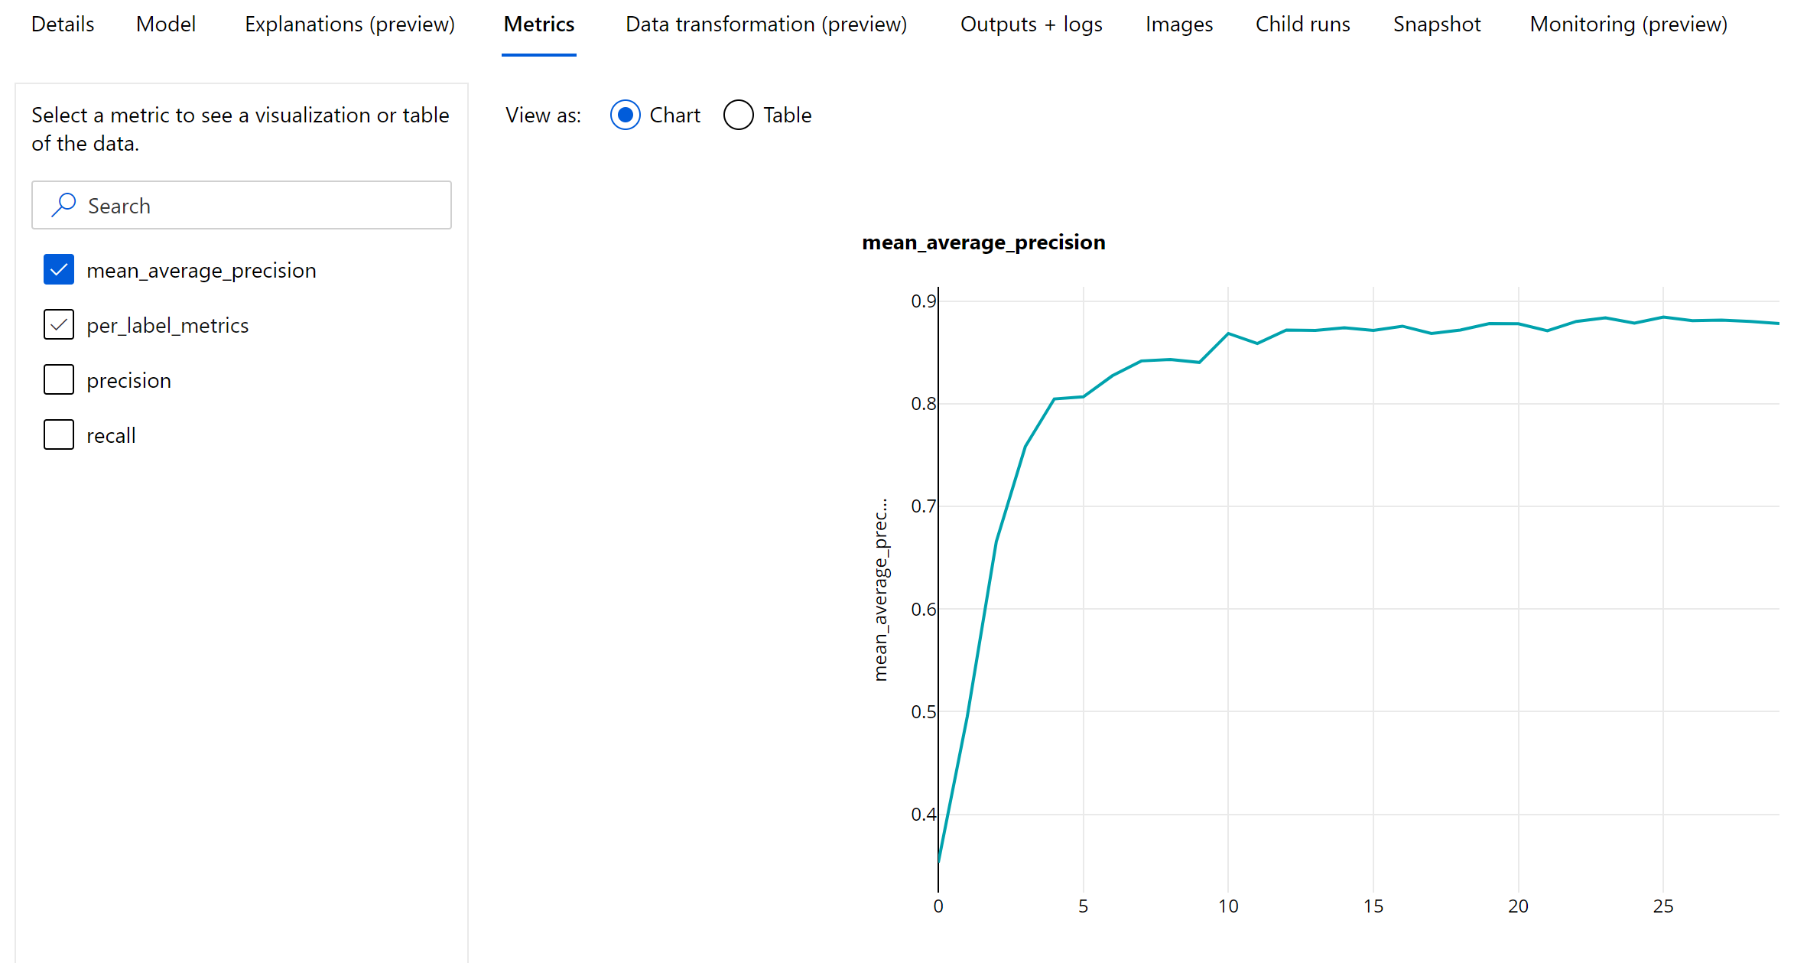
Task: Click the View as Table option
Action: click(738, 115)
